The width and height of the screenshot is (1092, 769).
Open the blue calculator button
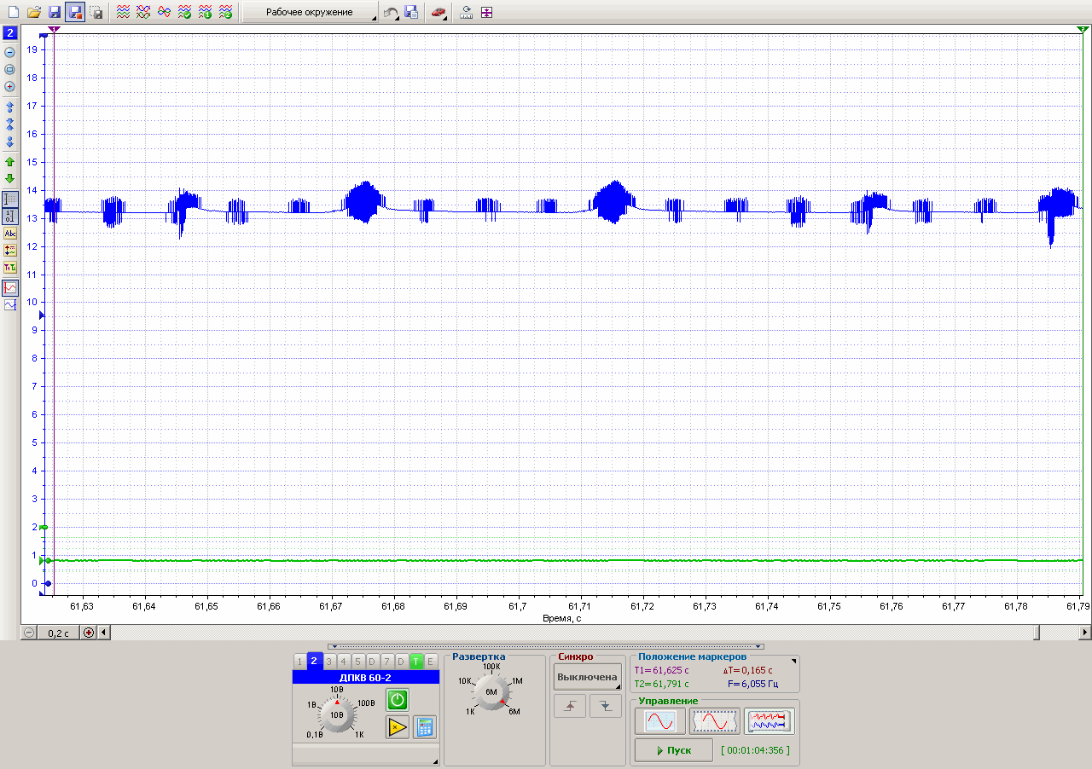[424, 727]
